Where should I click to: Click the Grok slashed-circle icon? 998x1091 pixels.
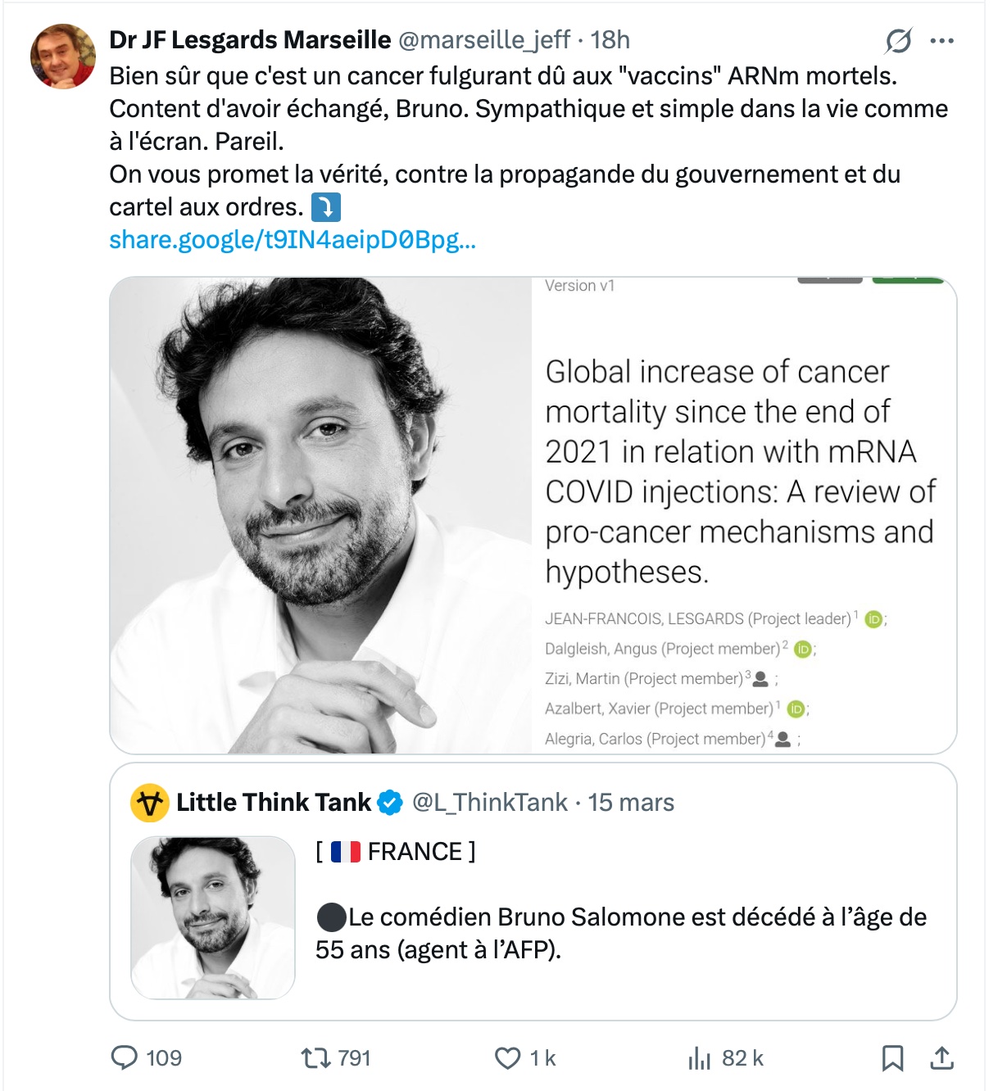(899, 40)
